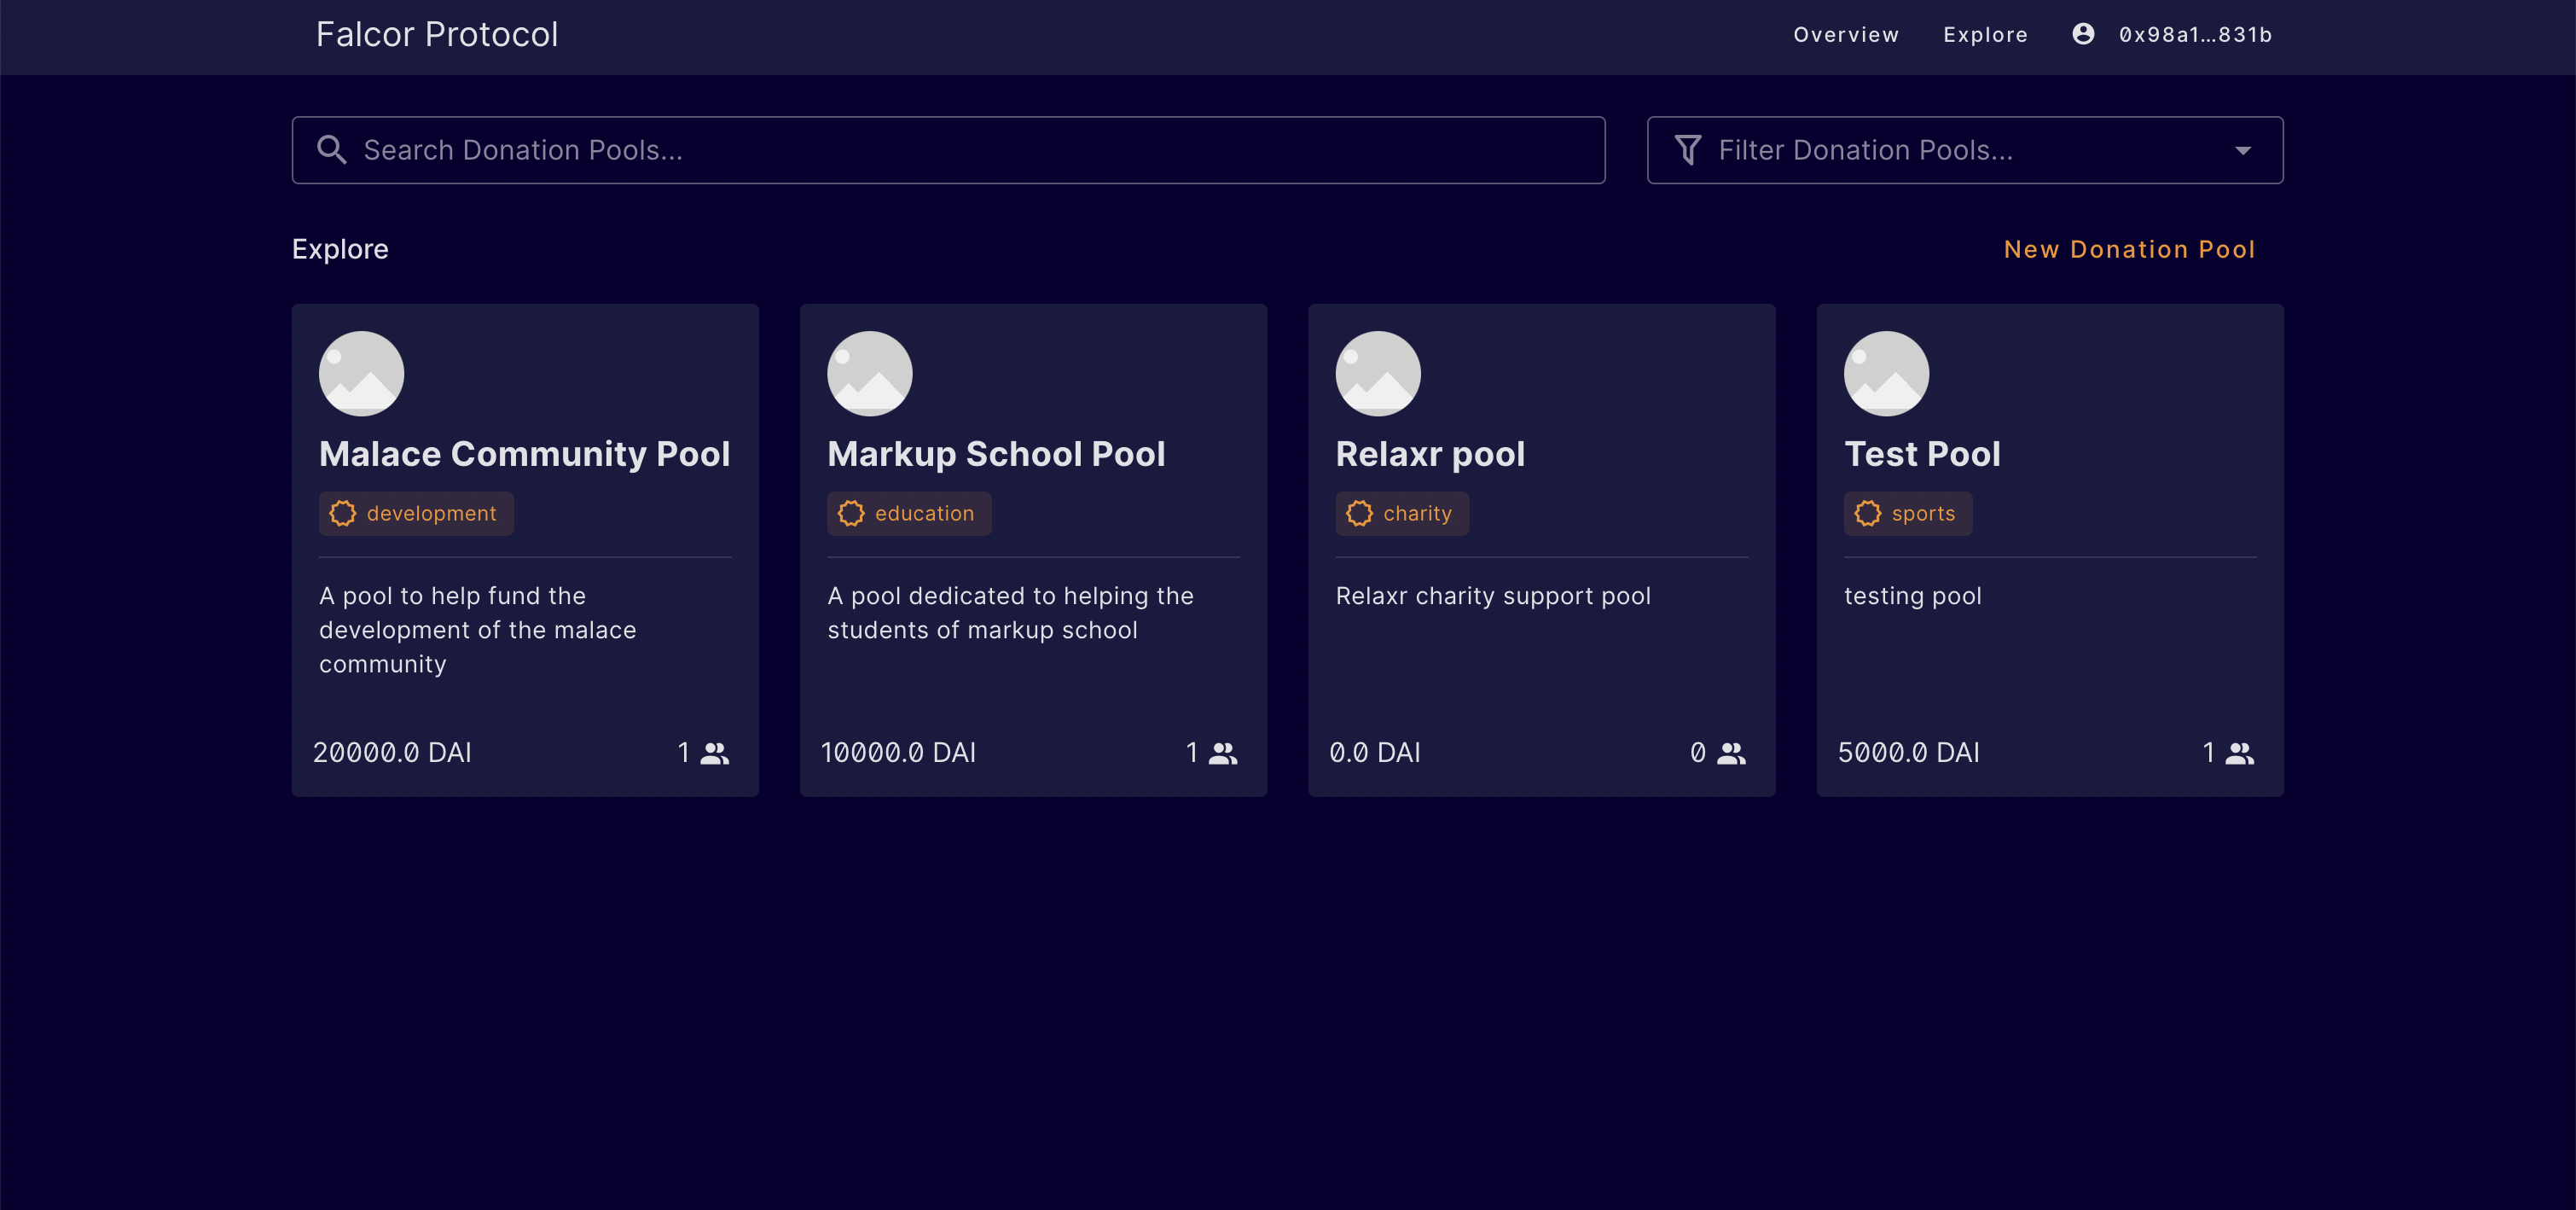Click the Markup School Pool contributors icon
Image resolution: width=2576 pixels, height=1210 pixels.
[x=1222, y=753]
